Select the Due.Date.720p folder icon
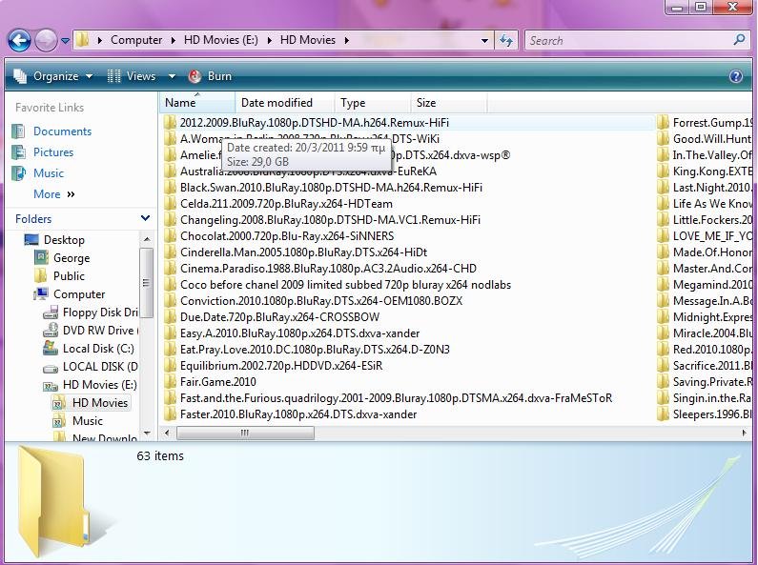Viewport: 758px width, 565px height. 170,317
